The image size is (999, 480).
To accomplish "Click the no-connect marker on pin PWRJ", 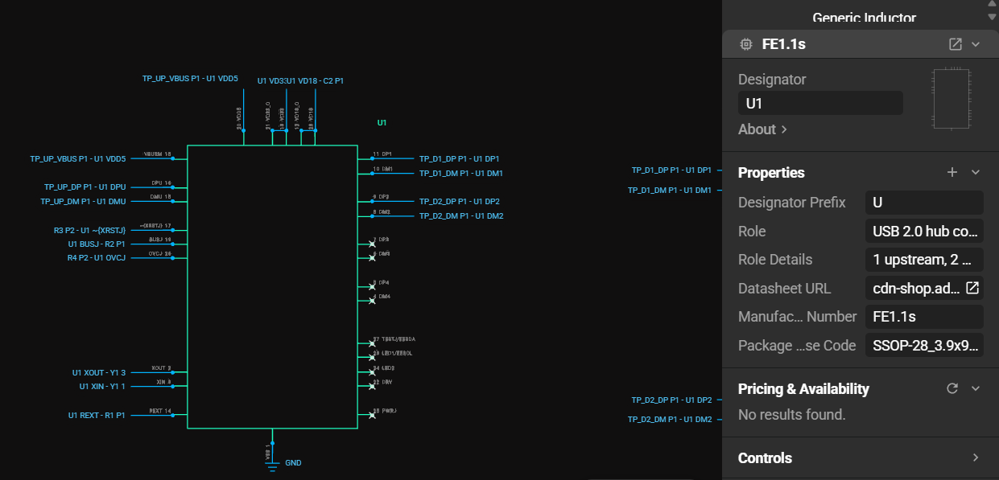I will point(372,415).
